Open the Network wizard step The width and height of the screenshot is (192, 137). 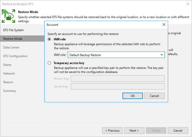point(9,73)
